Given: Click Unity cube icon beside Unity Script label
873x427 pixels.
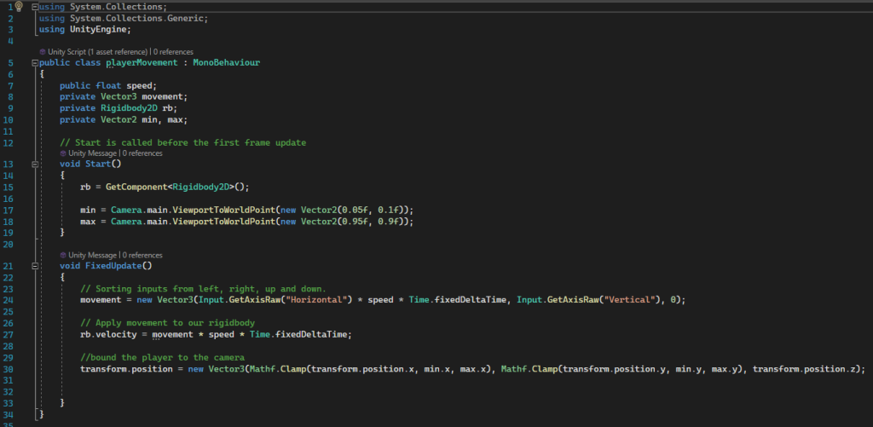Looking at the screenshot, I should click(43, 52).
